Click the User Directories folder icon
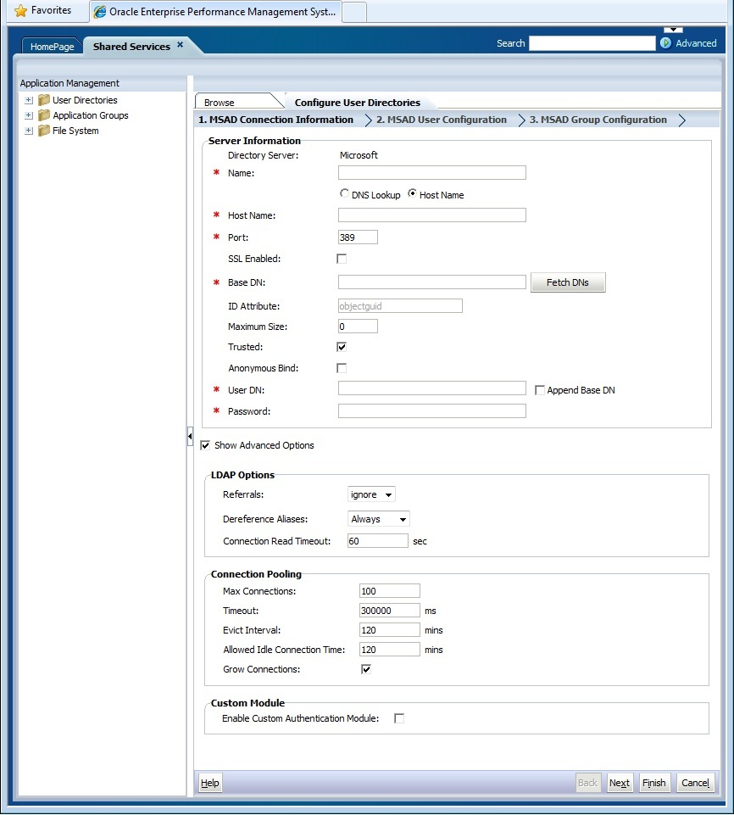 tap(44, 100)
